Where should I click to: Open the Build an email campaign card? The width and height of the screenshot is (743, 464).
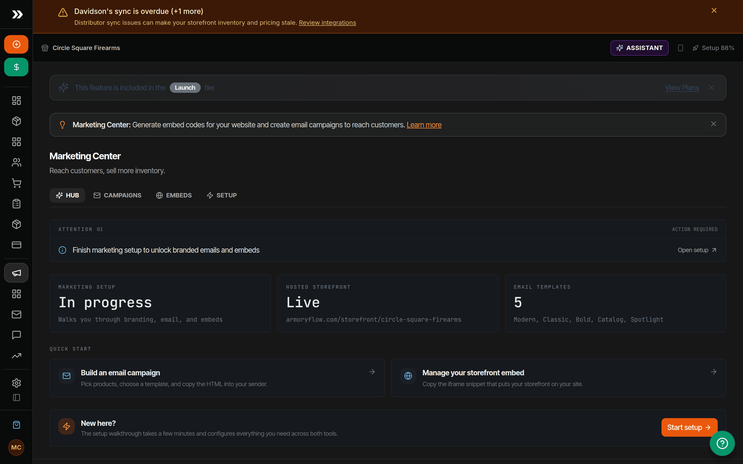pos(217,378)
